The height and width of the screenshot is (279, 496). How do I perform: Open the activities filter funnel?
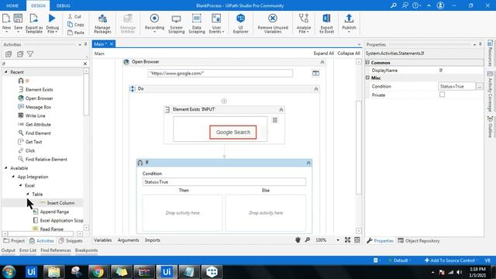coord(30,54)
